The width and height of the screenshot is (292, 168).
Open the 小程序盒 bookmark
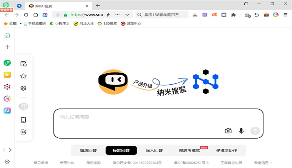pos(60,24)
